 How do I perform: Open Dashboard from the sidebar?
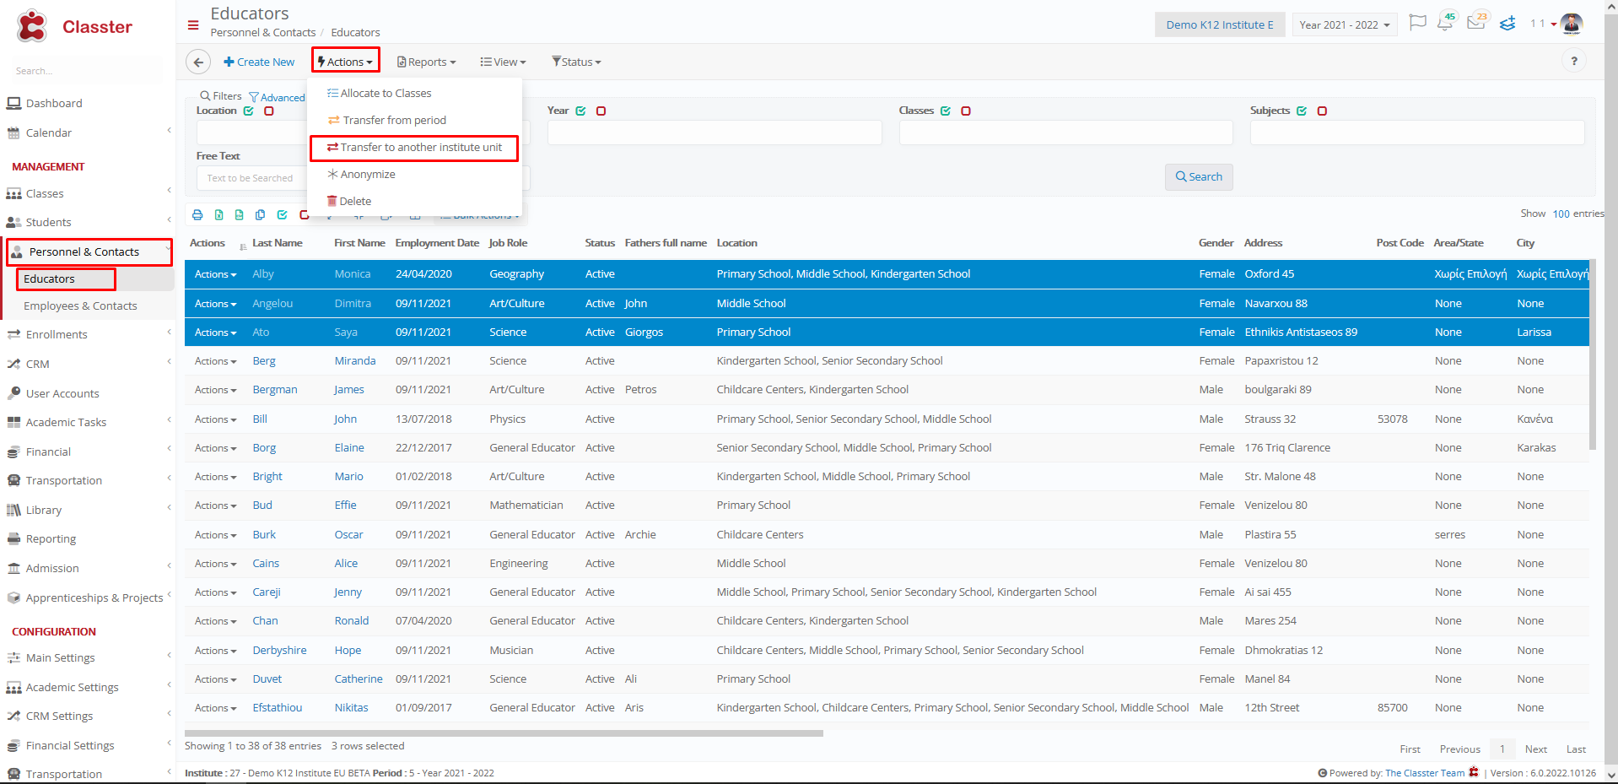pyautogui.click(x=54, y=103)
